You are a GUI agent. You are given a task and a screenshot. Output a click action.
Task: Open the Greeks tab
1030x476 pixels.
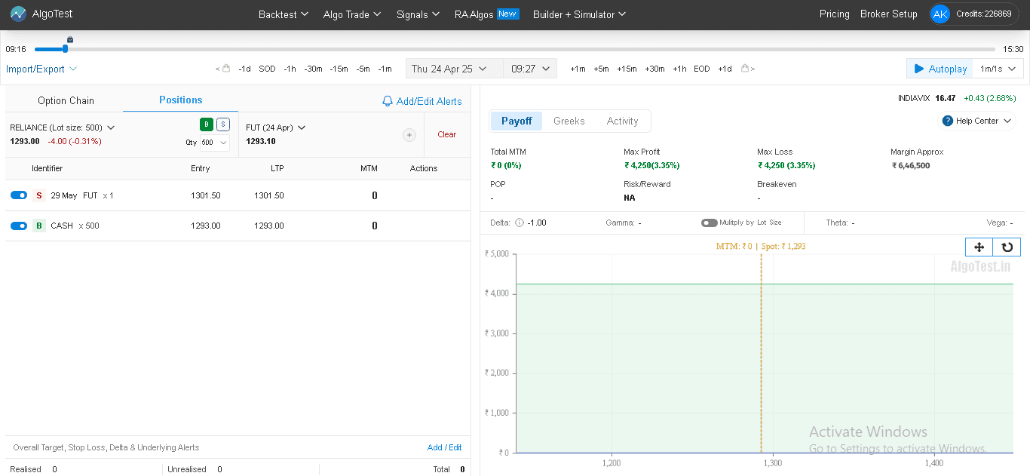[x=569, y=121]
